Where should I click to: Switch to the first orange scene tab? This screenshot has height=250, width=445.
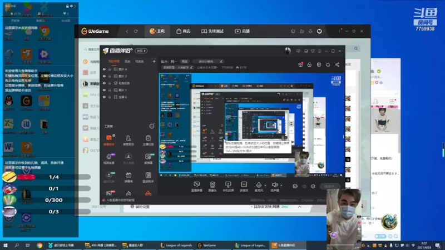114,61
